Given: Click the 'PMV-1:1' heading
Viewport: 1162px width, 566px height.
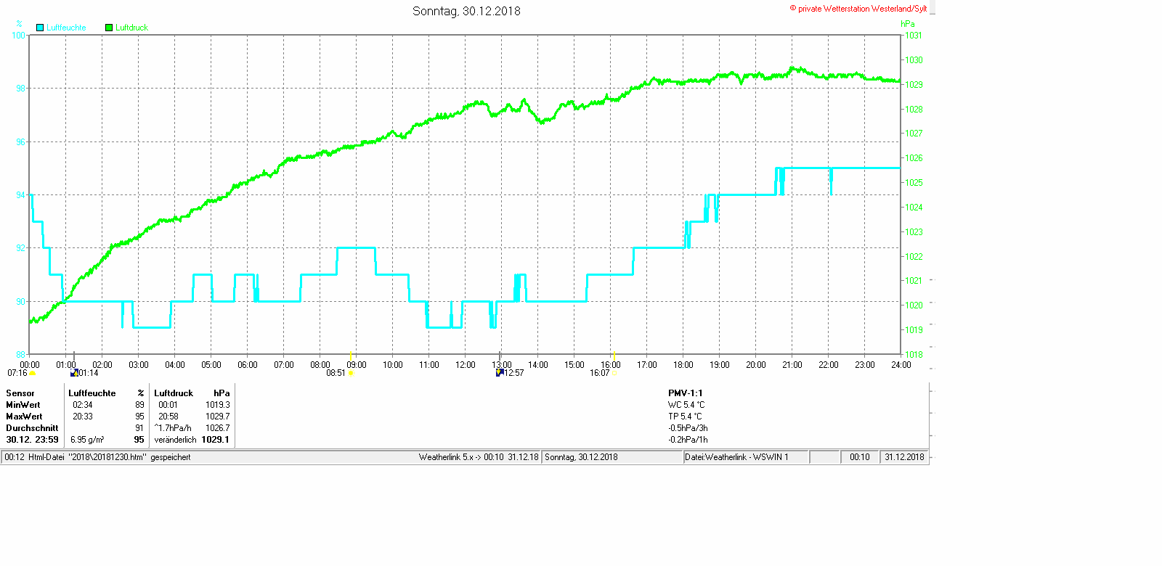Looking at the screenshot, I should point(686,393).
